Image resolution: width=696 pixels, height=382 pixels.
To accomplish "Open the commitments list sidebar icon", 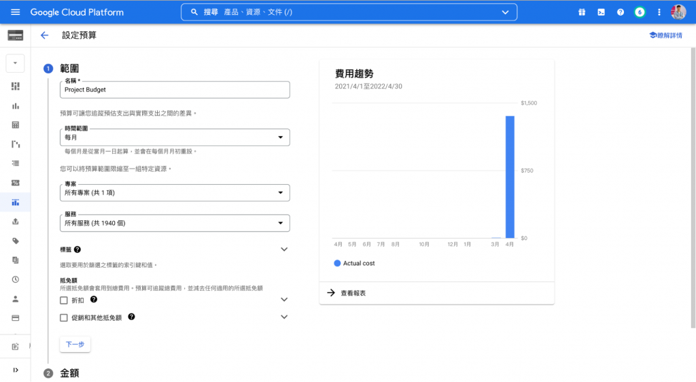I will pyautogui.click(x=16, y=163).
